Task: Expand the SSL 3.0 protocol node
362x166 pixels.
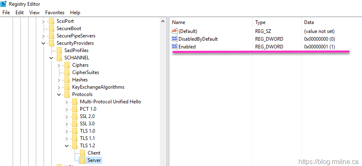Action: point(67,124)
